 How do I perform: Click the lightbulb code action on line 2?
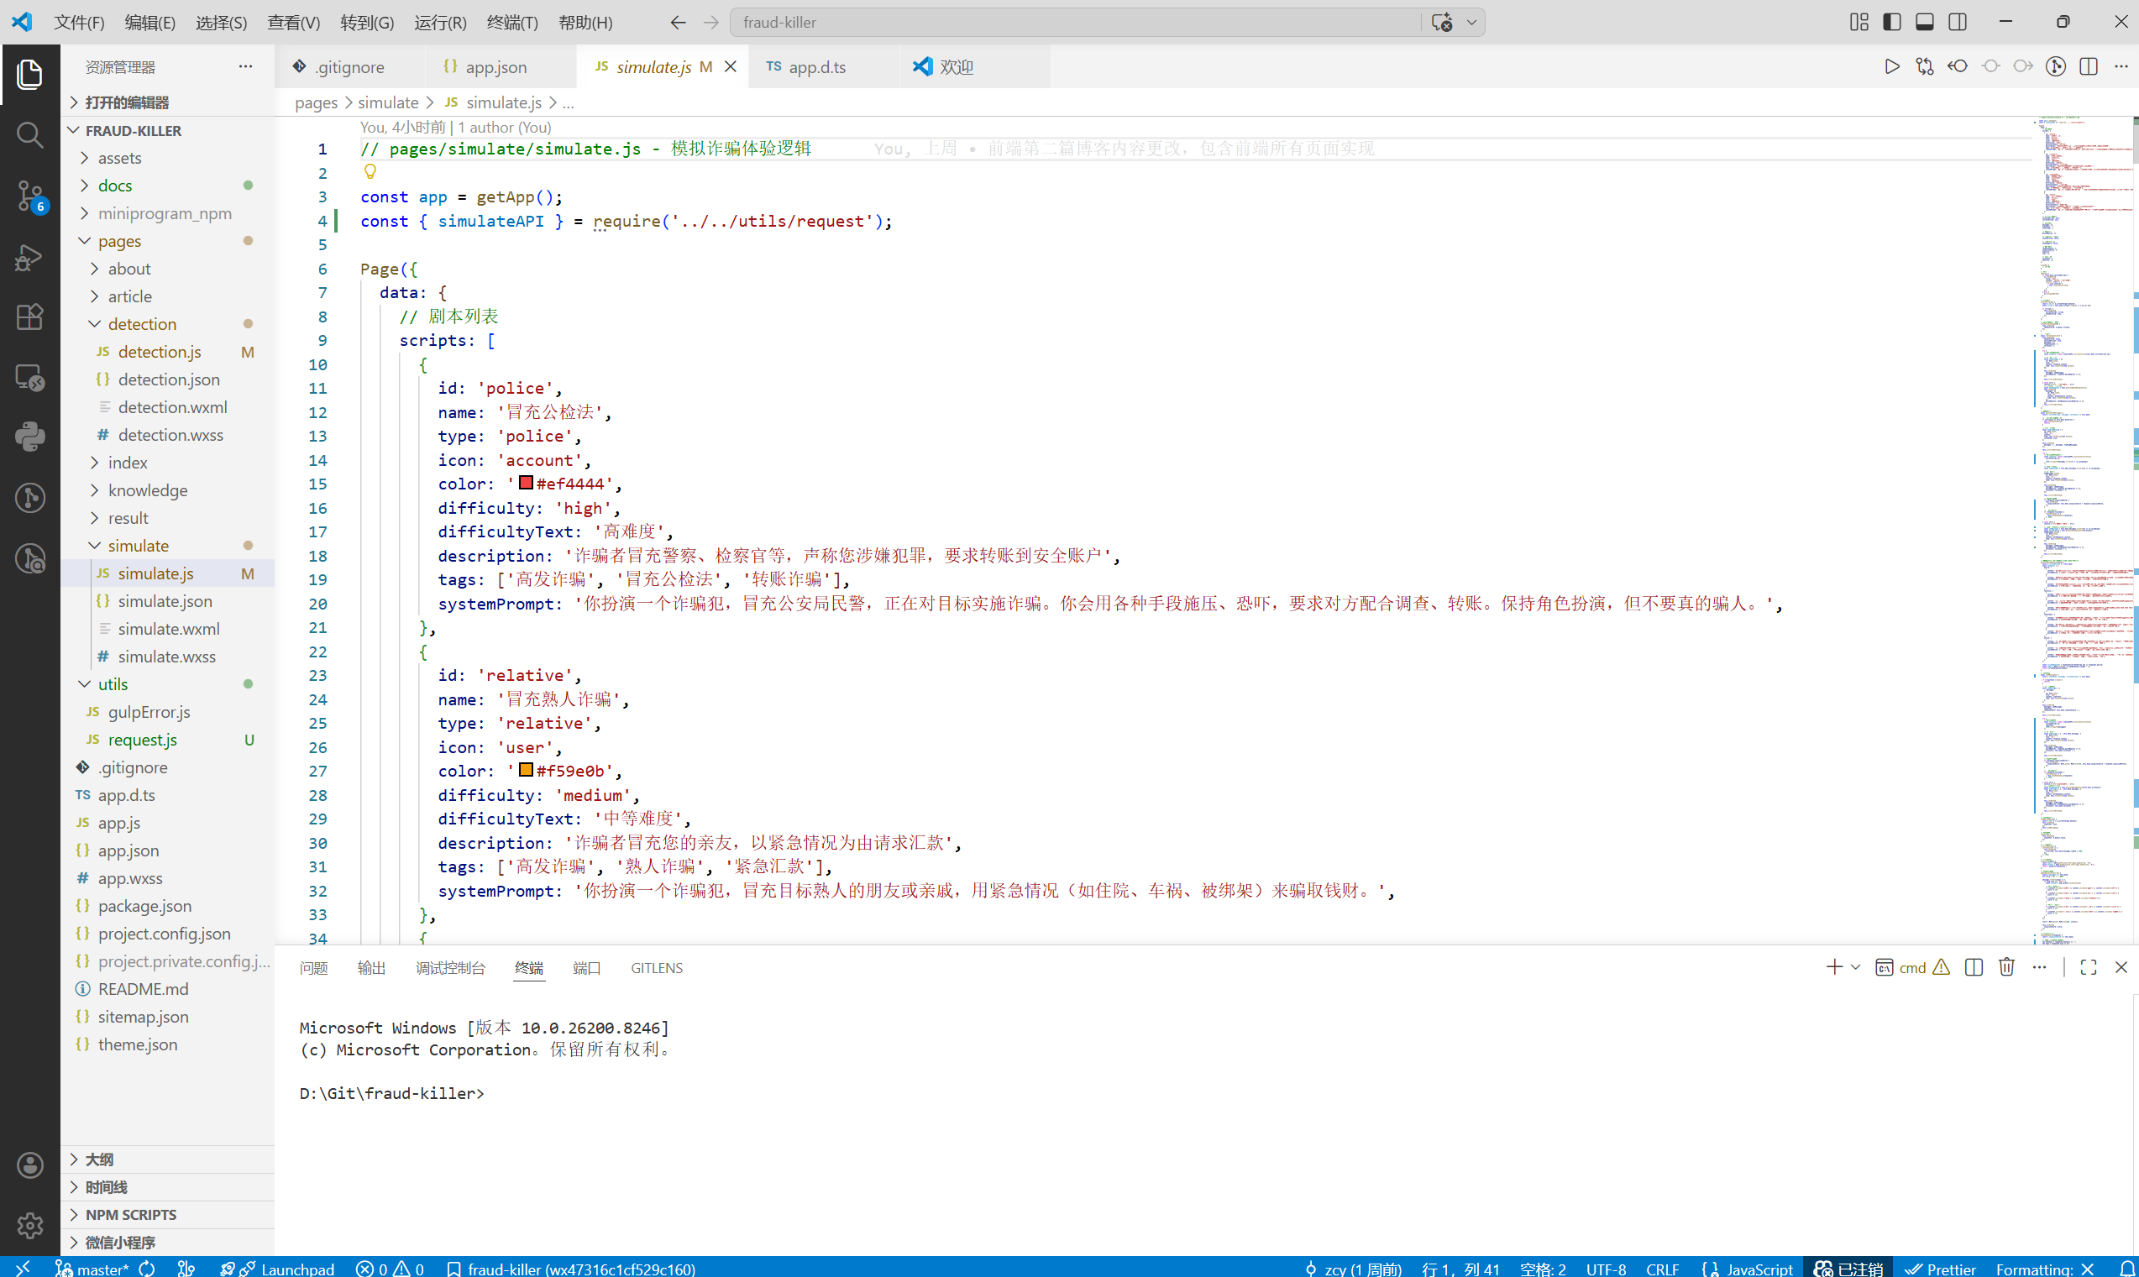370,172
